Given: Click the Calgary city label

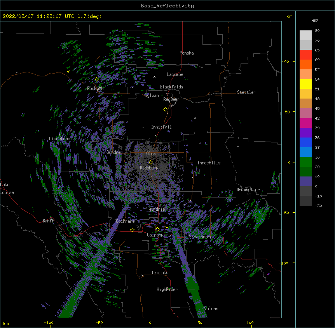Looking at the screenshot, I should click(x=155, y=235).
